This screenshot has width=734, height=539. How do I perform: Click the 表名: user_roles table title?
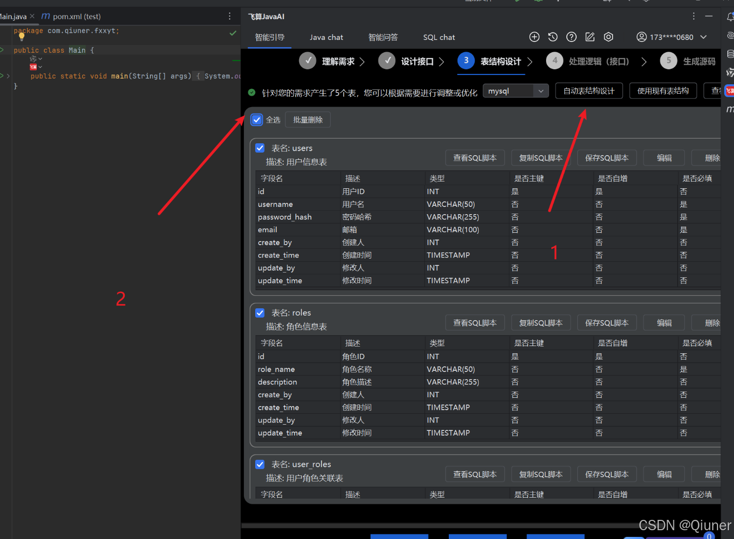[301, 465]
